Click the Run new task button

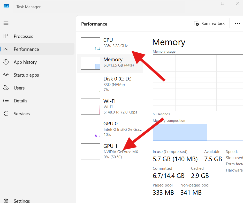209,23
